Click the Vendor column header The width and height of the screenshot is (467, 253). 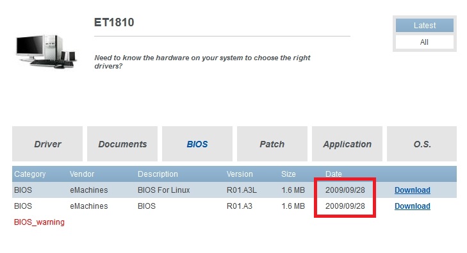click(82, 174)
